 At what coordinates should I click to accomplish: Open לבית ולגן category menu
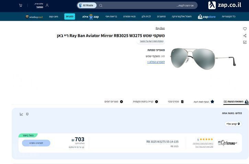click(x=146, y=16)
